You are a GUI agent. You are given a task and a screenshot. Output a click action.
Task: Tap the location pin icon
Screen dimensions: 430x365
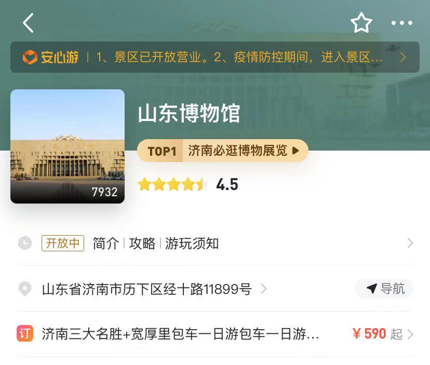click(x=25, y=289)
